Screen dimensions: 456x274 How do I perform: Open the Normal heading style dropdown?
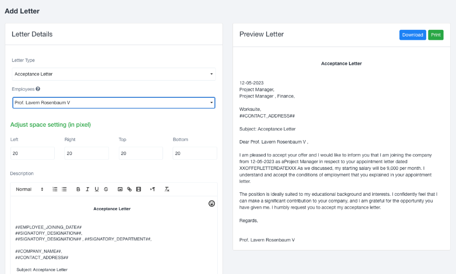tap(29, 190)
